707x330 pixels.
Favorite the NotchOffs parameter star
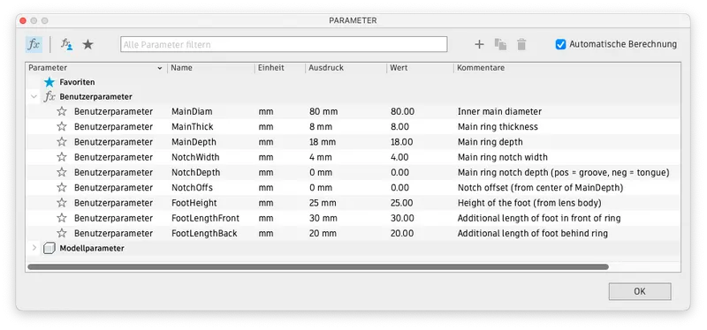(62, 188)
